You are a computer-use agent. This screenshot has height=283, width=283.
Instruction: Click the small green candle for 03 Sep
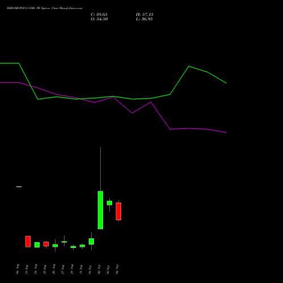pyautogui.click(x=109, y=203)
